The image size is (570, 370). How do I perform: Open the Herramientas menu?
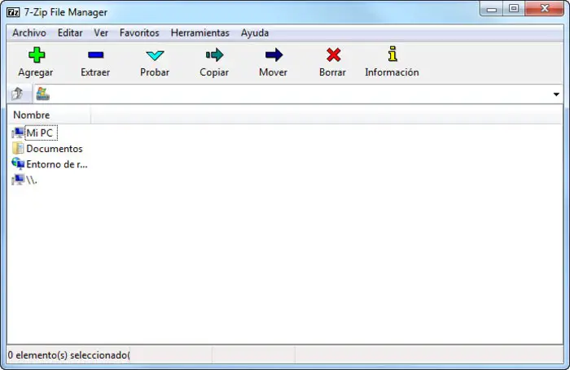click(x=200, y=33)
